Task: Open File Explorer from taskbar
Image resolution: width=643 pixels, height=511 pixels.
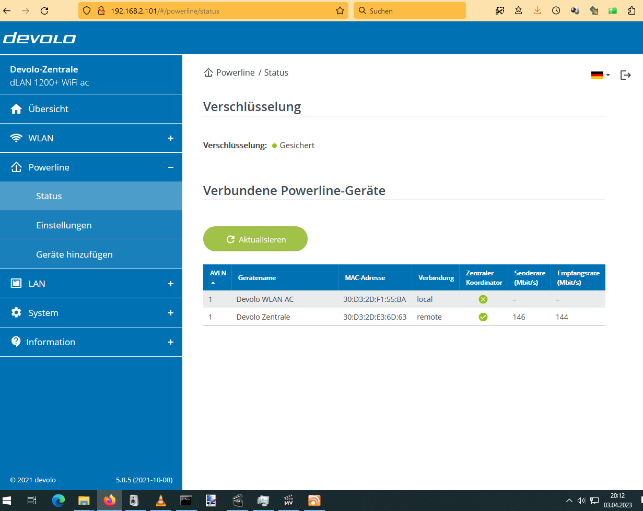Action: tap(84, 501)
